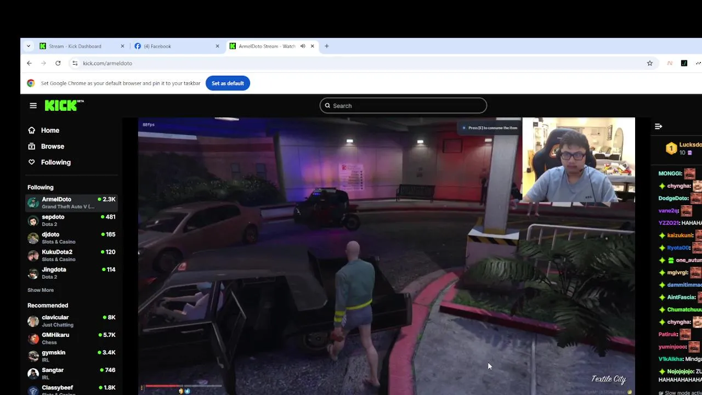
Task: Open the Classybeef recommended channel
Action: [x=72, y=390]
